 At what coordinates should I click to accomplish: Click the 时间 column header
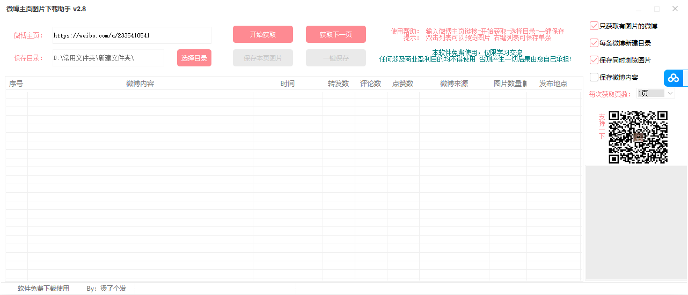287,84
